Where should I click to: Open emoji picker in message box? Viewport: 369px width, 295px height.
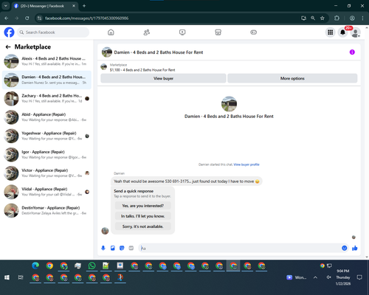click(345, 248)
